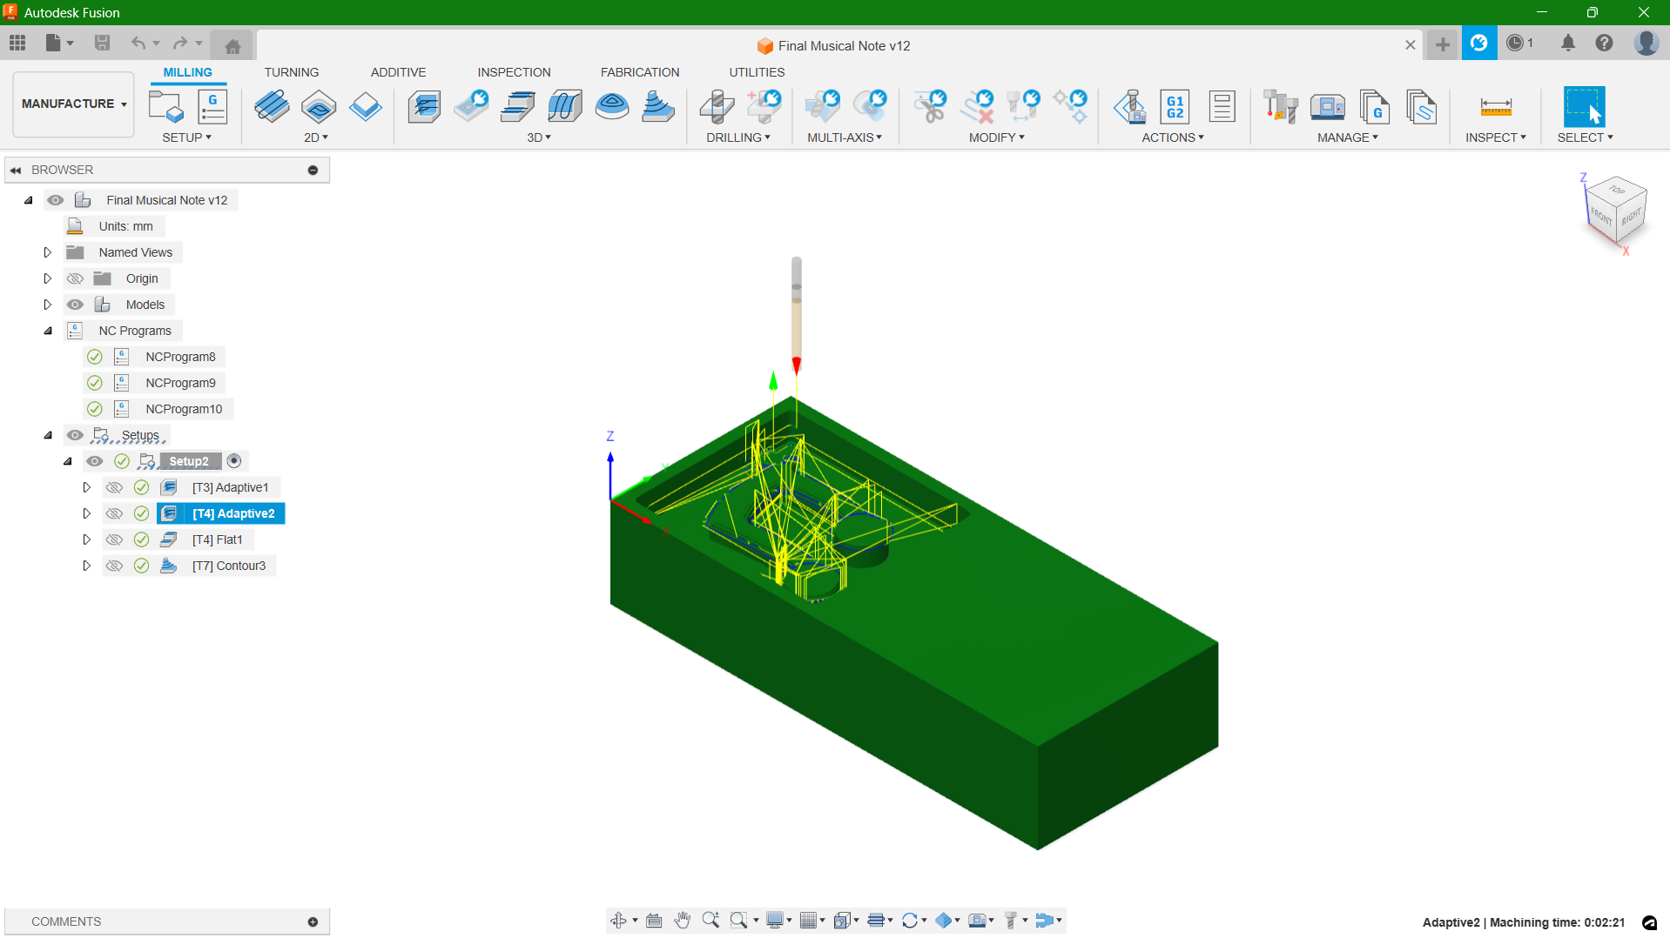Click the NC Program creation icon

click(x=212, y=107)
